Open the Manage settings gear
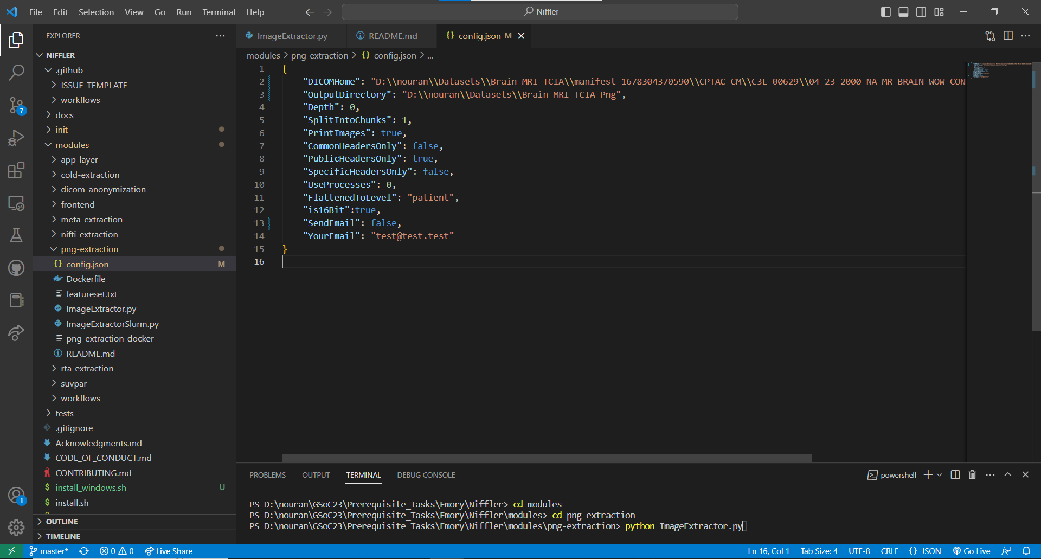This screenshot has width=1041, height=559. click(x=17, y=528)
